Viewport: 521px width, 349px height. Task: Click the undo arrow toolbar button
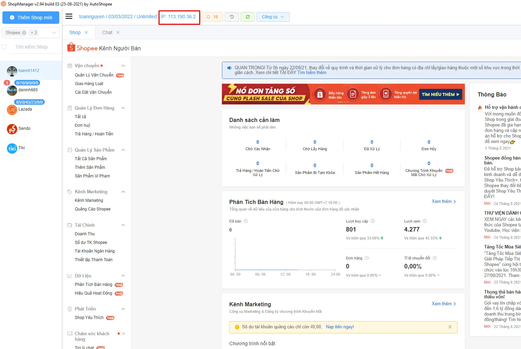232,17
